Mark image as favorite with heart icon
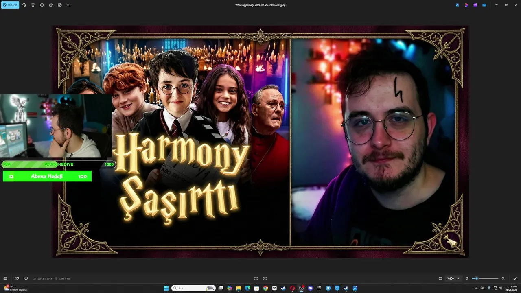 pyautogui.click(x=17, y=278)
